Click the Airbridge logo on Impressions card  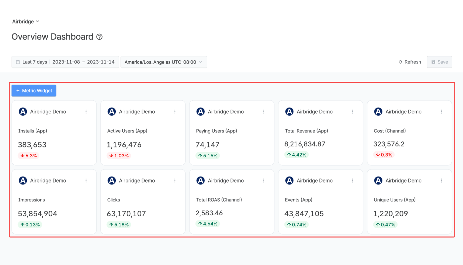23,181
